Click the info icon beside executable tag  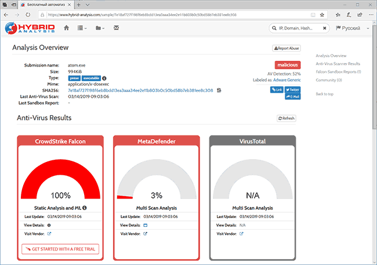(104, 78)
